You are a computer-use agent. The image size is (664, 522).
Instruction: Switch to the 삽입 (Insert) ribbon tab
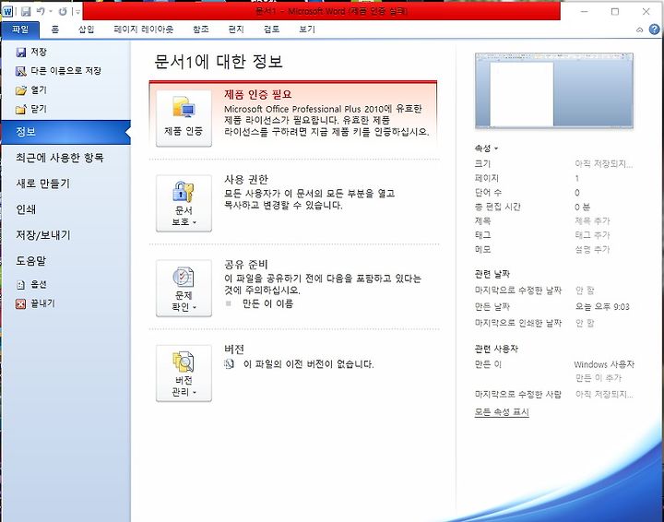pyautogui.click(x=87, y=30)
